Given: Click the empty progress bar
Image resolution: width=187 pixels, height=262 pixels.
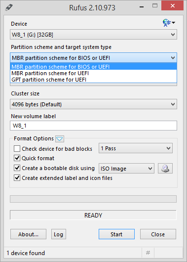Looking at the screenshot, I should [x=93, y=199].
